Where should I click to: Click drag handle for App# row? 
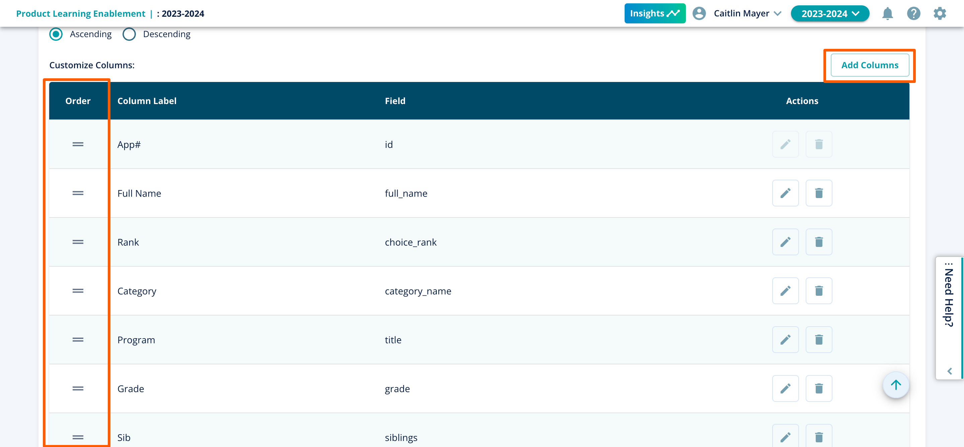[x=78, y=145]
